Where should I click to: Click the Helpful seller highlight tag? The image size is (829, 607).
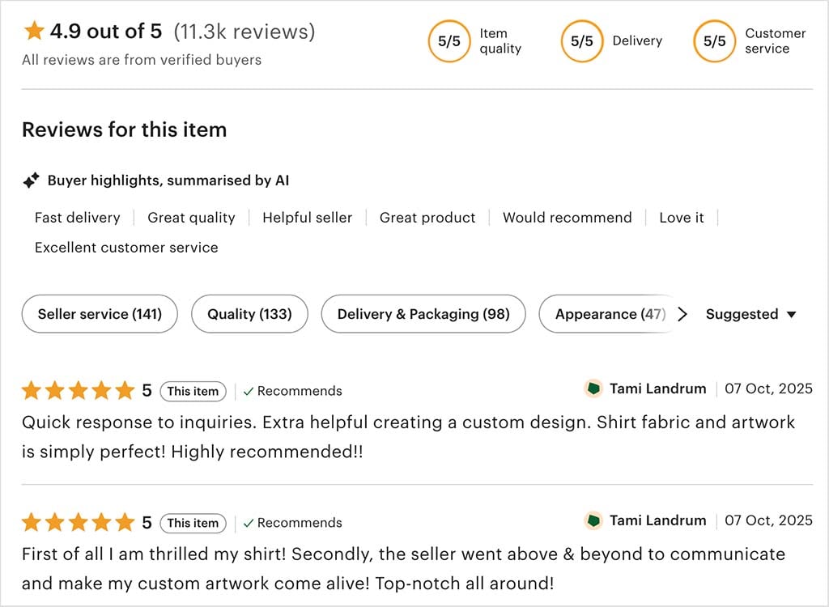(307, 218)
